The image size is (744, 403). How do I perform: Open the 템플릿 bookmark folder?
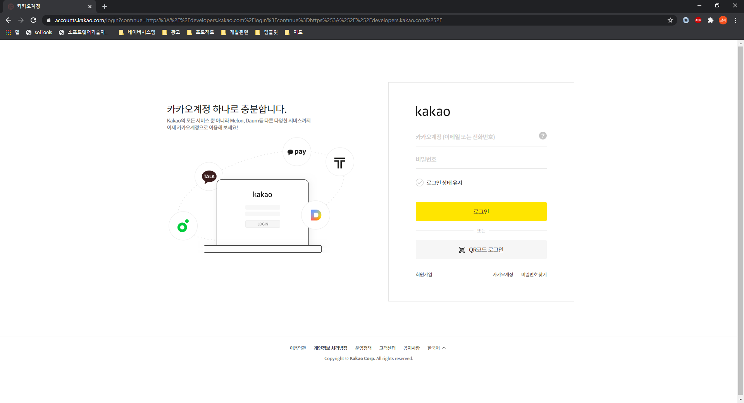[x=267, y=33]
